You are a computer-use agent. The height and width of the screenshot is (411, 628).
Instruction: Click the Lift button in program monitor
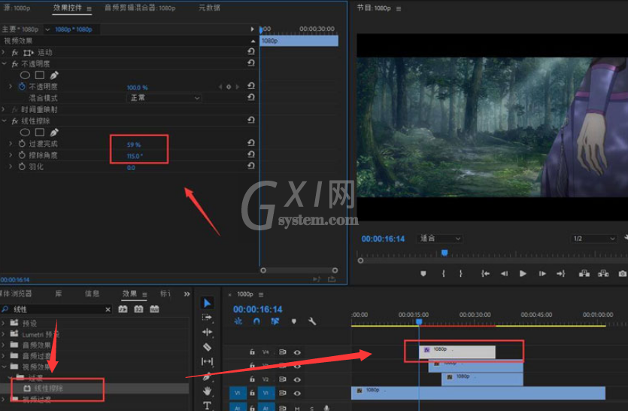(584, 273)
